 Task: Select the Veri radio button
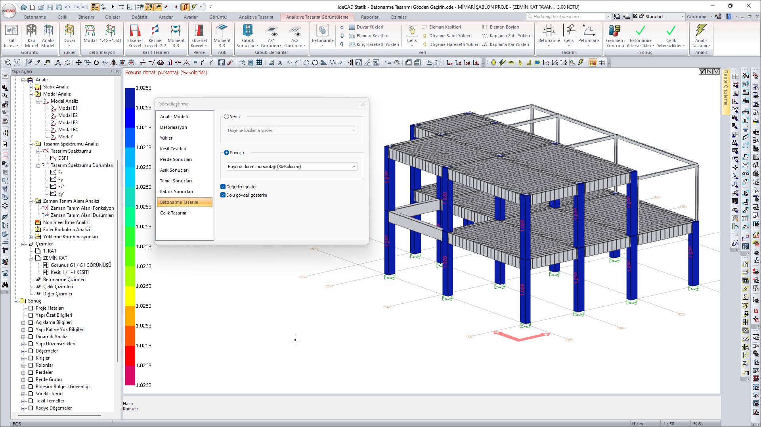click(227, 117)
